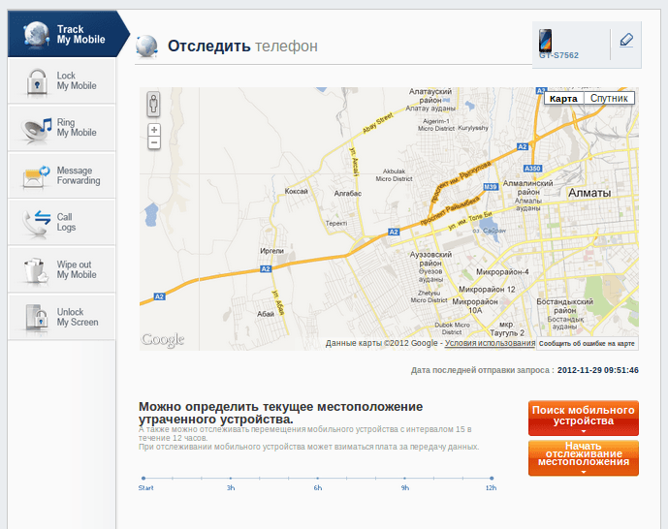The height and width of the screenshot is (529, 668).
Task: Click Поиск мобильного устройства button
Action: coord(584,418)
